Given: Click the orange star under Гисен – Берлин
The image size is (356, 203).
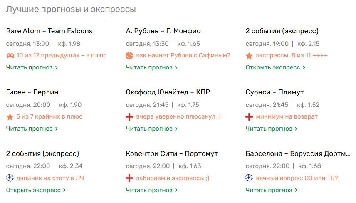Looking at the screenshot, I should (x=10, y=117).
